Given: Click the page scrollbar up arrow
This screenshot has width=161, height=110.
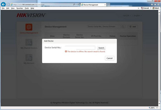Looking at the screenshot, I should (x=159, y=13).
